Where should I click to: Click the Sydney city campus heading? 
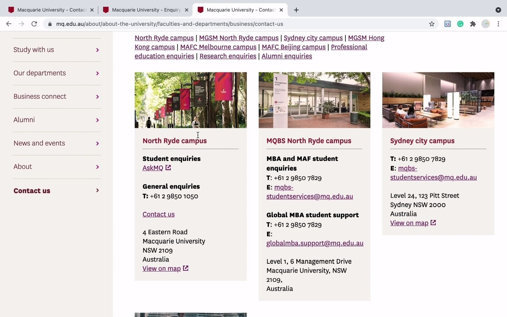coord(422,141)
